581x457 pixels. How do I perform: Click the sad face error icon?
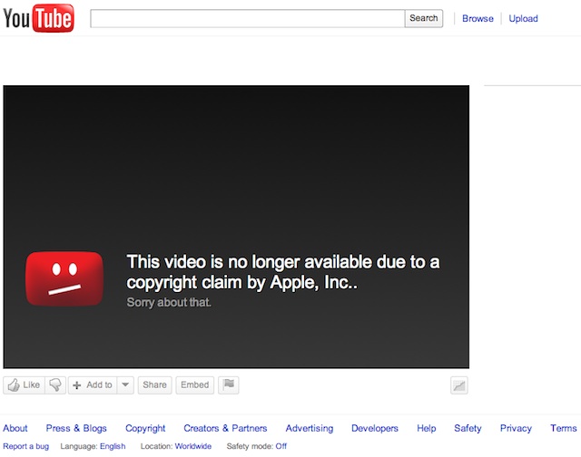coord(64,278)
